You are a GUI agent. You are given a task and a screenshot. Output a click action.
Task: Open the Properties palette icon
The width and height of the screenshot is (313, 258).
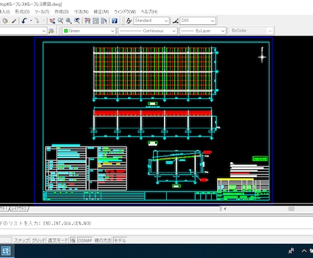(x=87, y=21)
